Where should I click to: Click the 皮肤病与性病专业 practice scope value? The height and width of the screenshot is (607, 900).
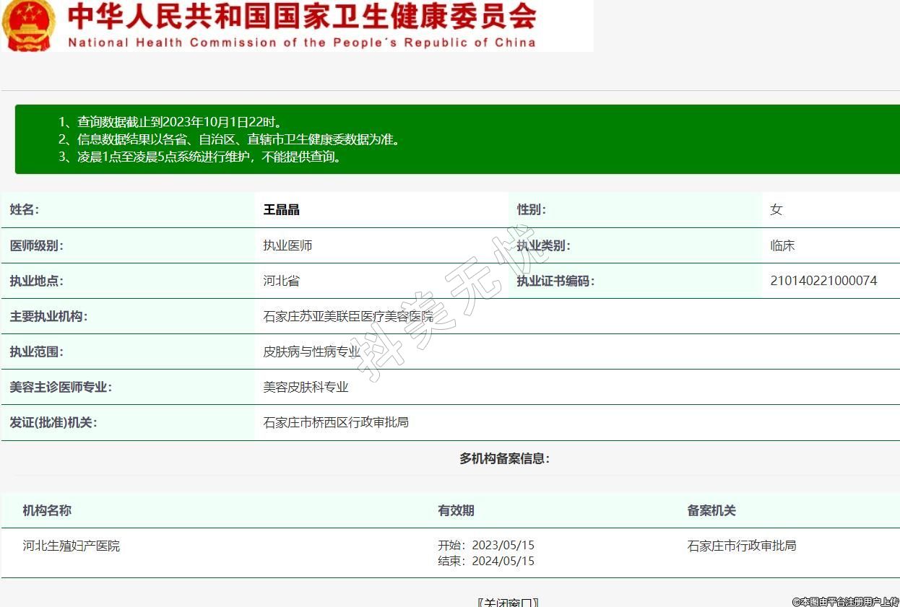(311, 352)
